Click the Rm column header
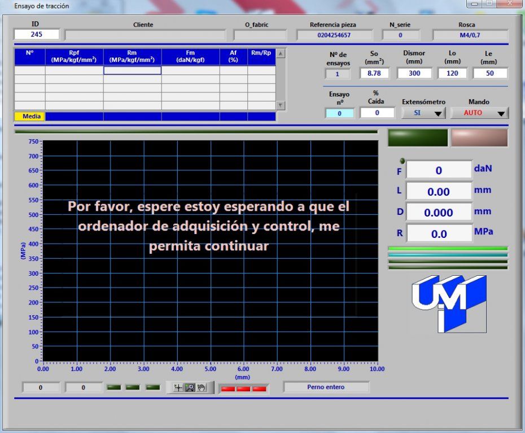This screenshot has height=433, width=525. click(x=132, y=56)
